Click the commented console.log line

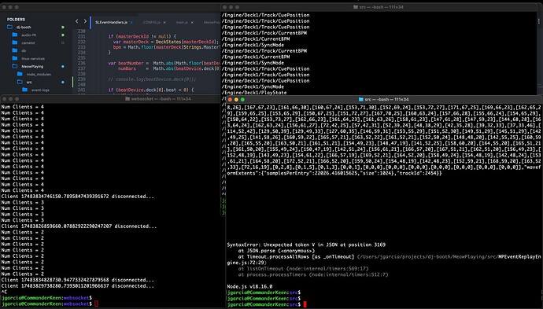click(152, 79)
